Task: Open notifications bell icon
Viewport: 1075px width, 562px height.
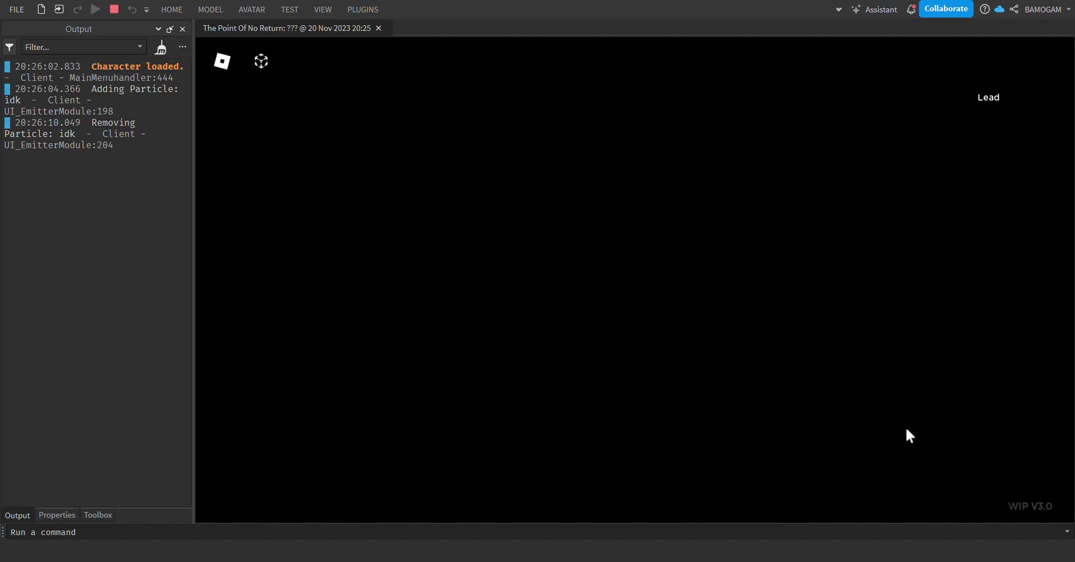Action: click(911, 10)
